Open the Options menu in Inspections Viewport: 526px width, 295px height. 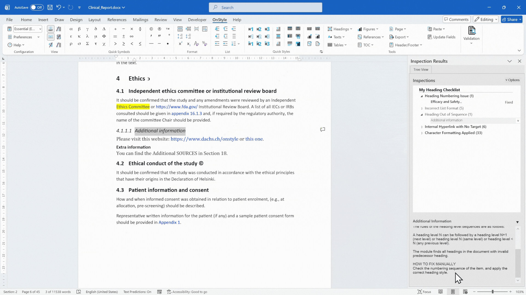pyautogui.click(x=512, y=80)
